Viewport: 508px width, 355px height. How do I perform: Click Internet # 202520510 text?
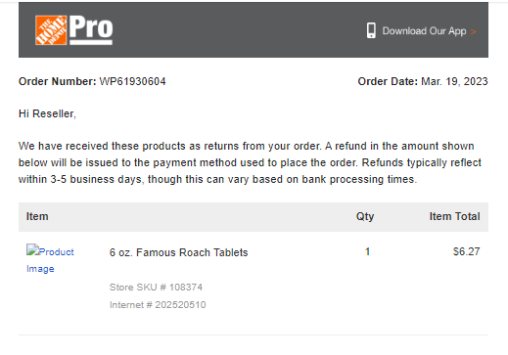(158, 305)
